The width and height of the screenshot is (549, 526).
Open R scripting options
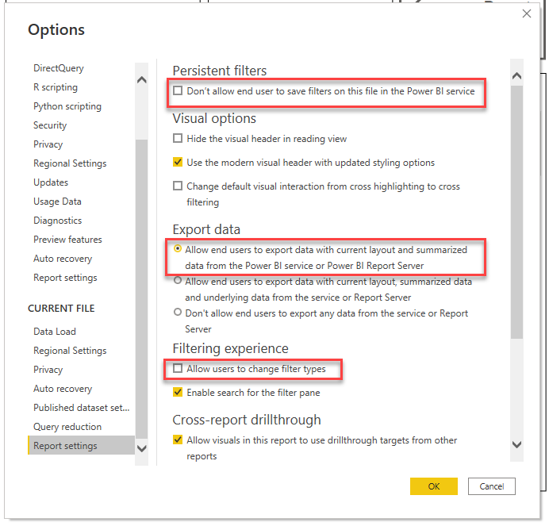point(56,86)
